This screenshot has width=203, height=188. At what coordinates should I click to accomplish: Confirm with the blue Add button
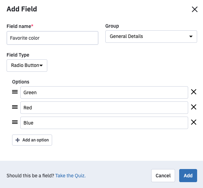click(x=188, y=176)
